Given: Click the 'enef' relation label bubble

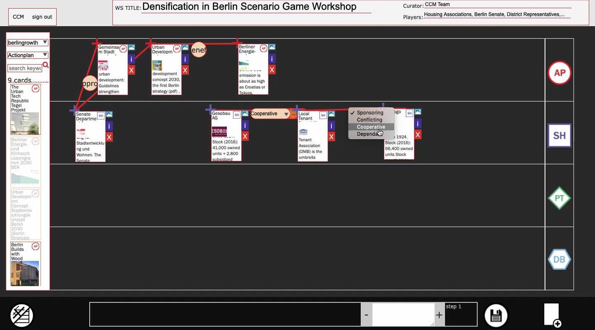Looking at the screenshot, I should (x=199, y=50).
